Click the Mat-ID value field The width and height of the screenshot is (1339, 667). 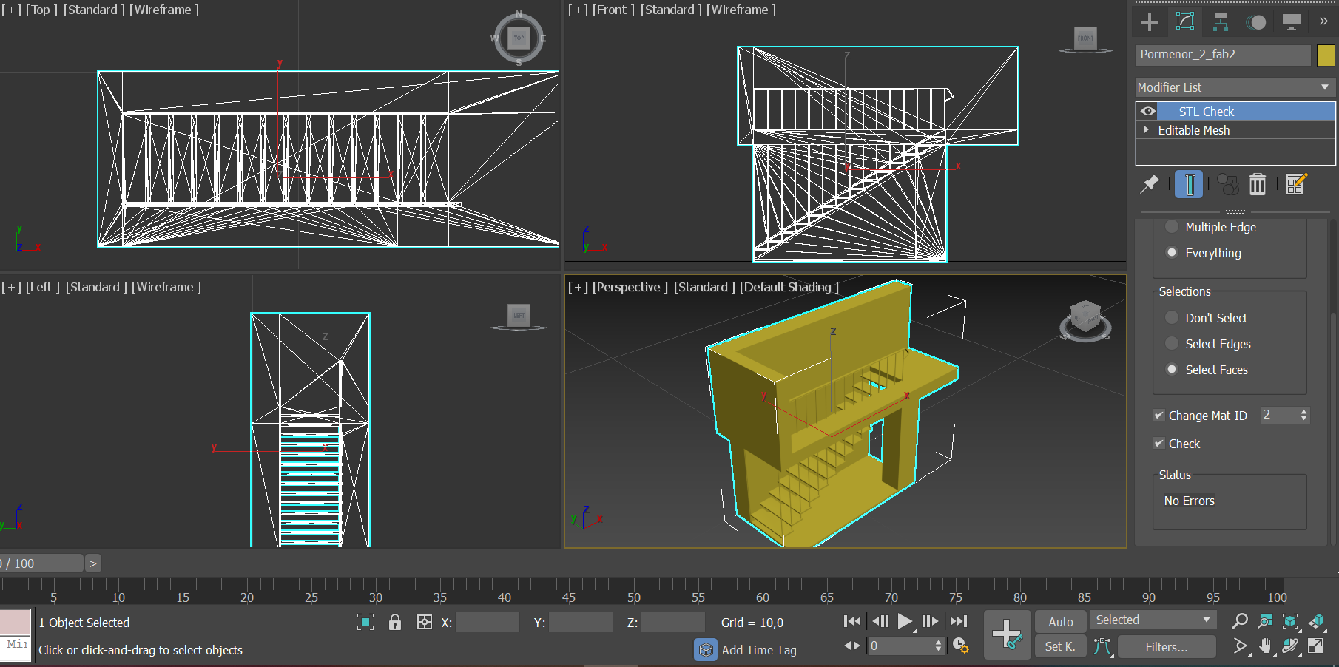click(x=1279, y=416)
